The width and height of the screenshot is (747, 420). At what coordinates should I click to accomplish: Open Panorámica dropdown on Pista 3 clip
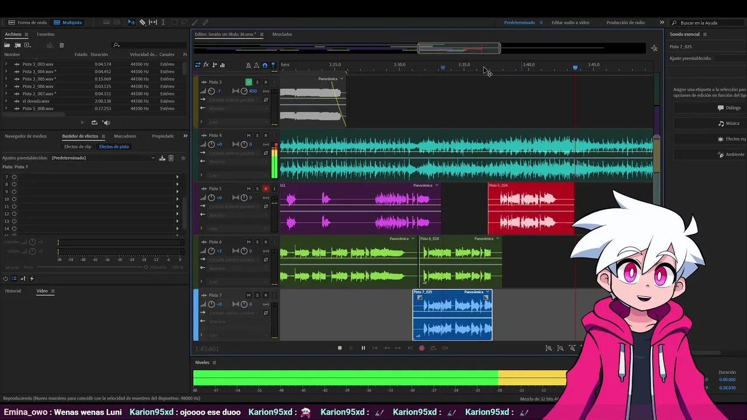pos(341,79)
